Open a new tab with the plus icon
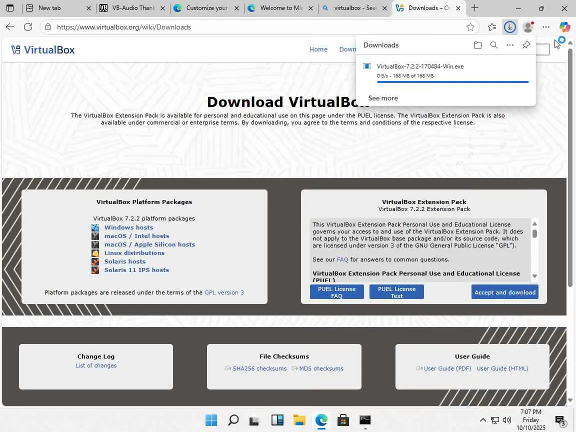This screenshot has width=576, height=432. (x=474, y=8)
